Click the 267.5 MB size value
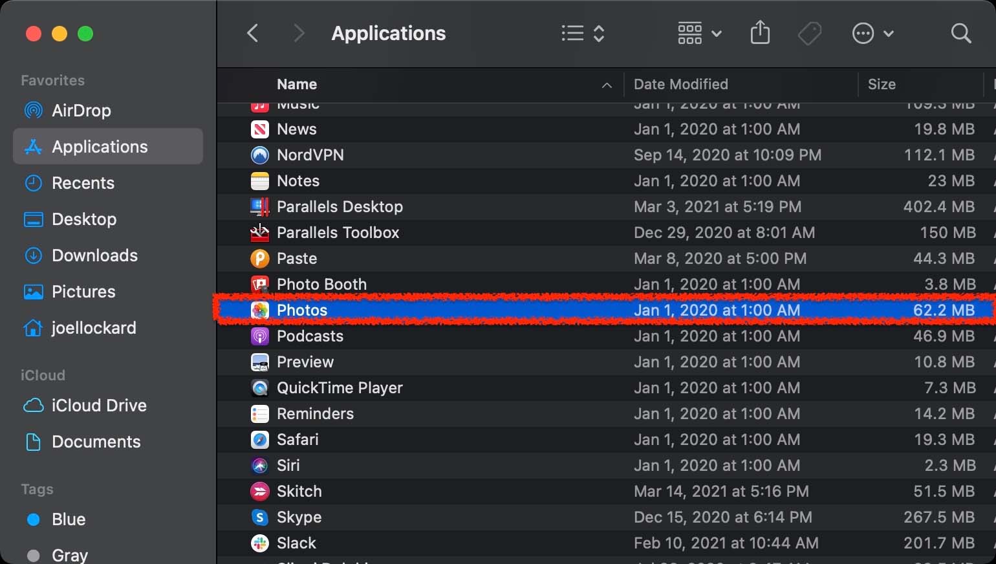The height and width of the screenshot is (564, 996). click(x=939, y=517)
